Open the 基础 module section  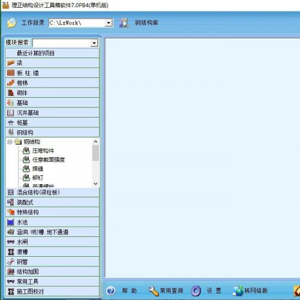click(53, 103)
